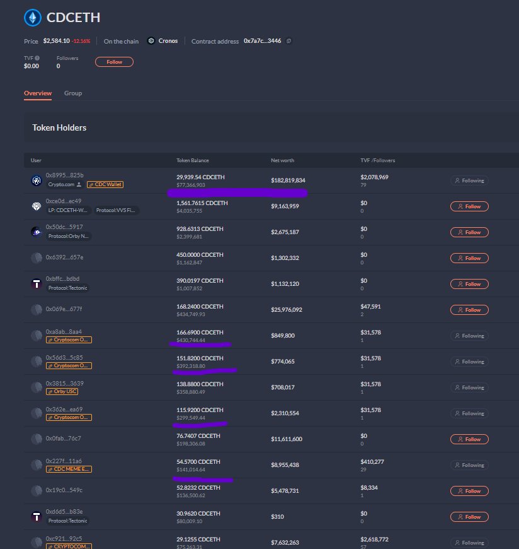Copy the contract address using copy icon
Viewport: 519px width, 549px height.
[x=289, y=41]
